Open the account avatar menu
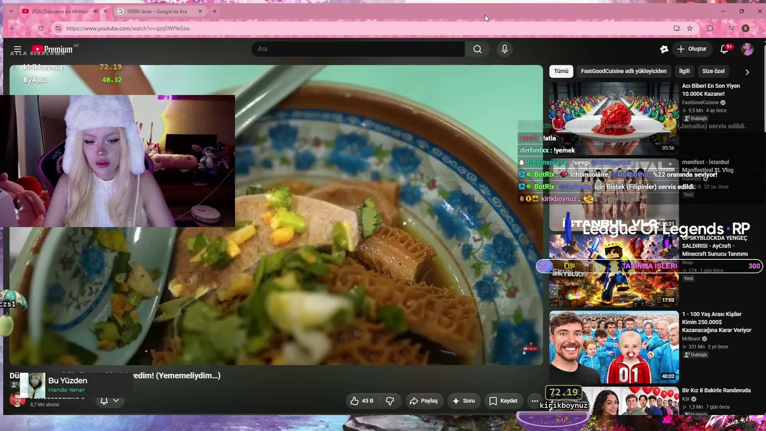This screenshot has width=766, height=431. pyautogui.click(x=747, y=49)
